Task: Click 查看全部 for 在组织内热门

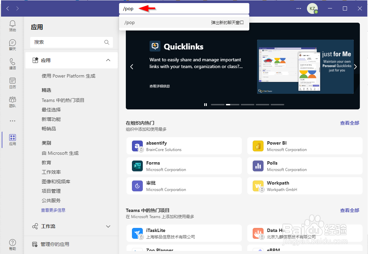Action: [350, 123]
